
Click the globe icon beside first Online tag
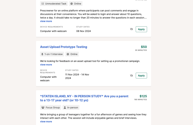72,4
